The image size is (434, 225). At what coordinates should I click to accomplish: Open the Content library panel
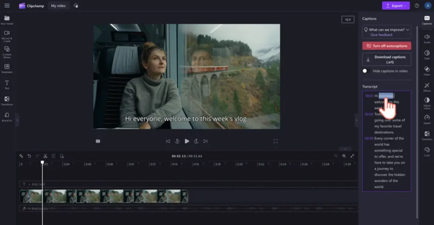[x=7, y=52]
